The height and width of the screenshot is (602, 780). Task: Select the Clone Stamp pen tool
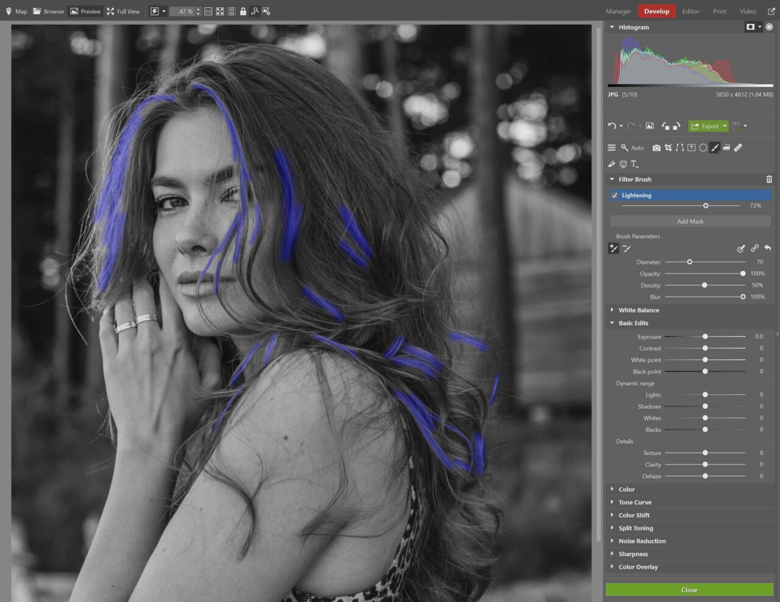click(612, 164)
